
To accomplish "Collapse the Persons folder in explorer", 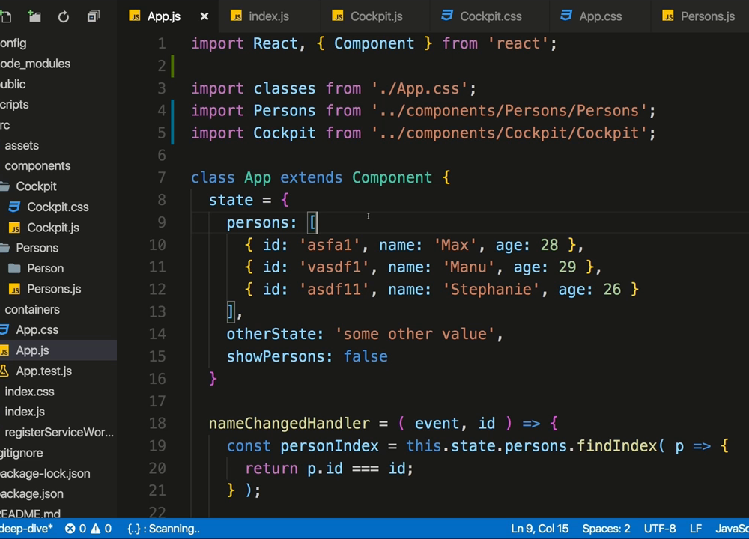I will tap(37, 248).
